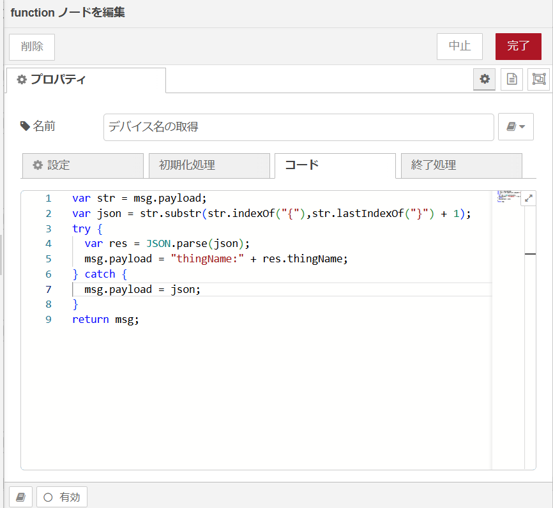Open the node description document icon
The width and height of the screenshot is (553, 508).
point(511,79)
